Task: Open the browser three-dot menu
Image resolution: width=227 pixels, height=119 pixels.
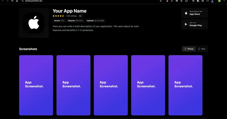Action: click(224, 1)
